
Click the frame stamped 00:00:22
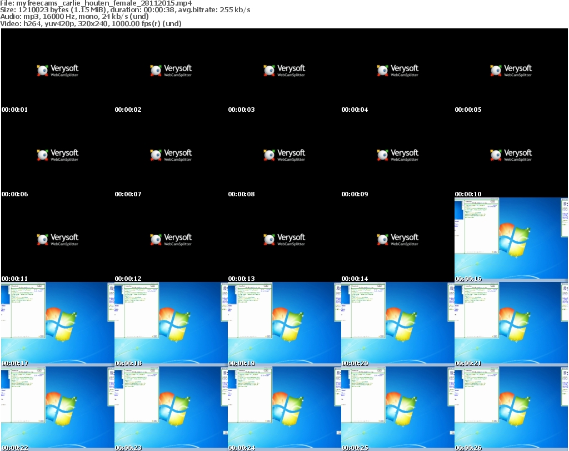click(x=58, y=409)
